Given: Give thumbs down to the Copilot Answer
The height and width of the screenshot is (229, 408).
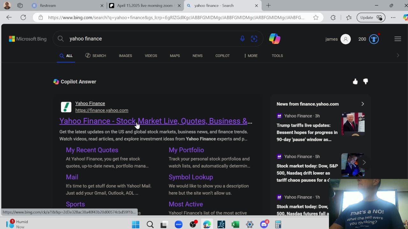Looking at the screenshot, I should coord(366,82).
